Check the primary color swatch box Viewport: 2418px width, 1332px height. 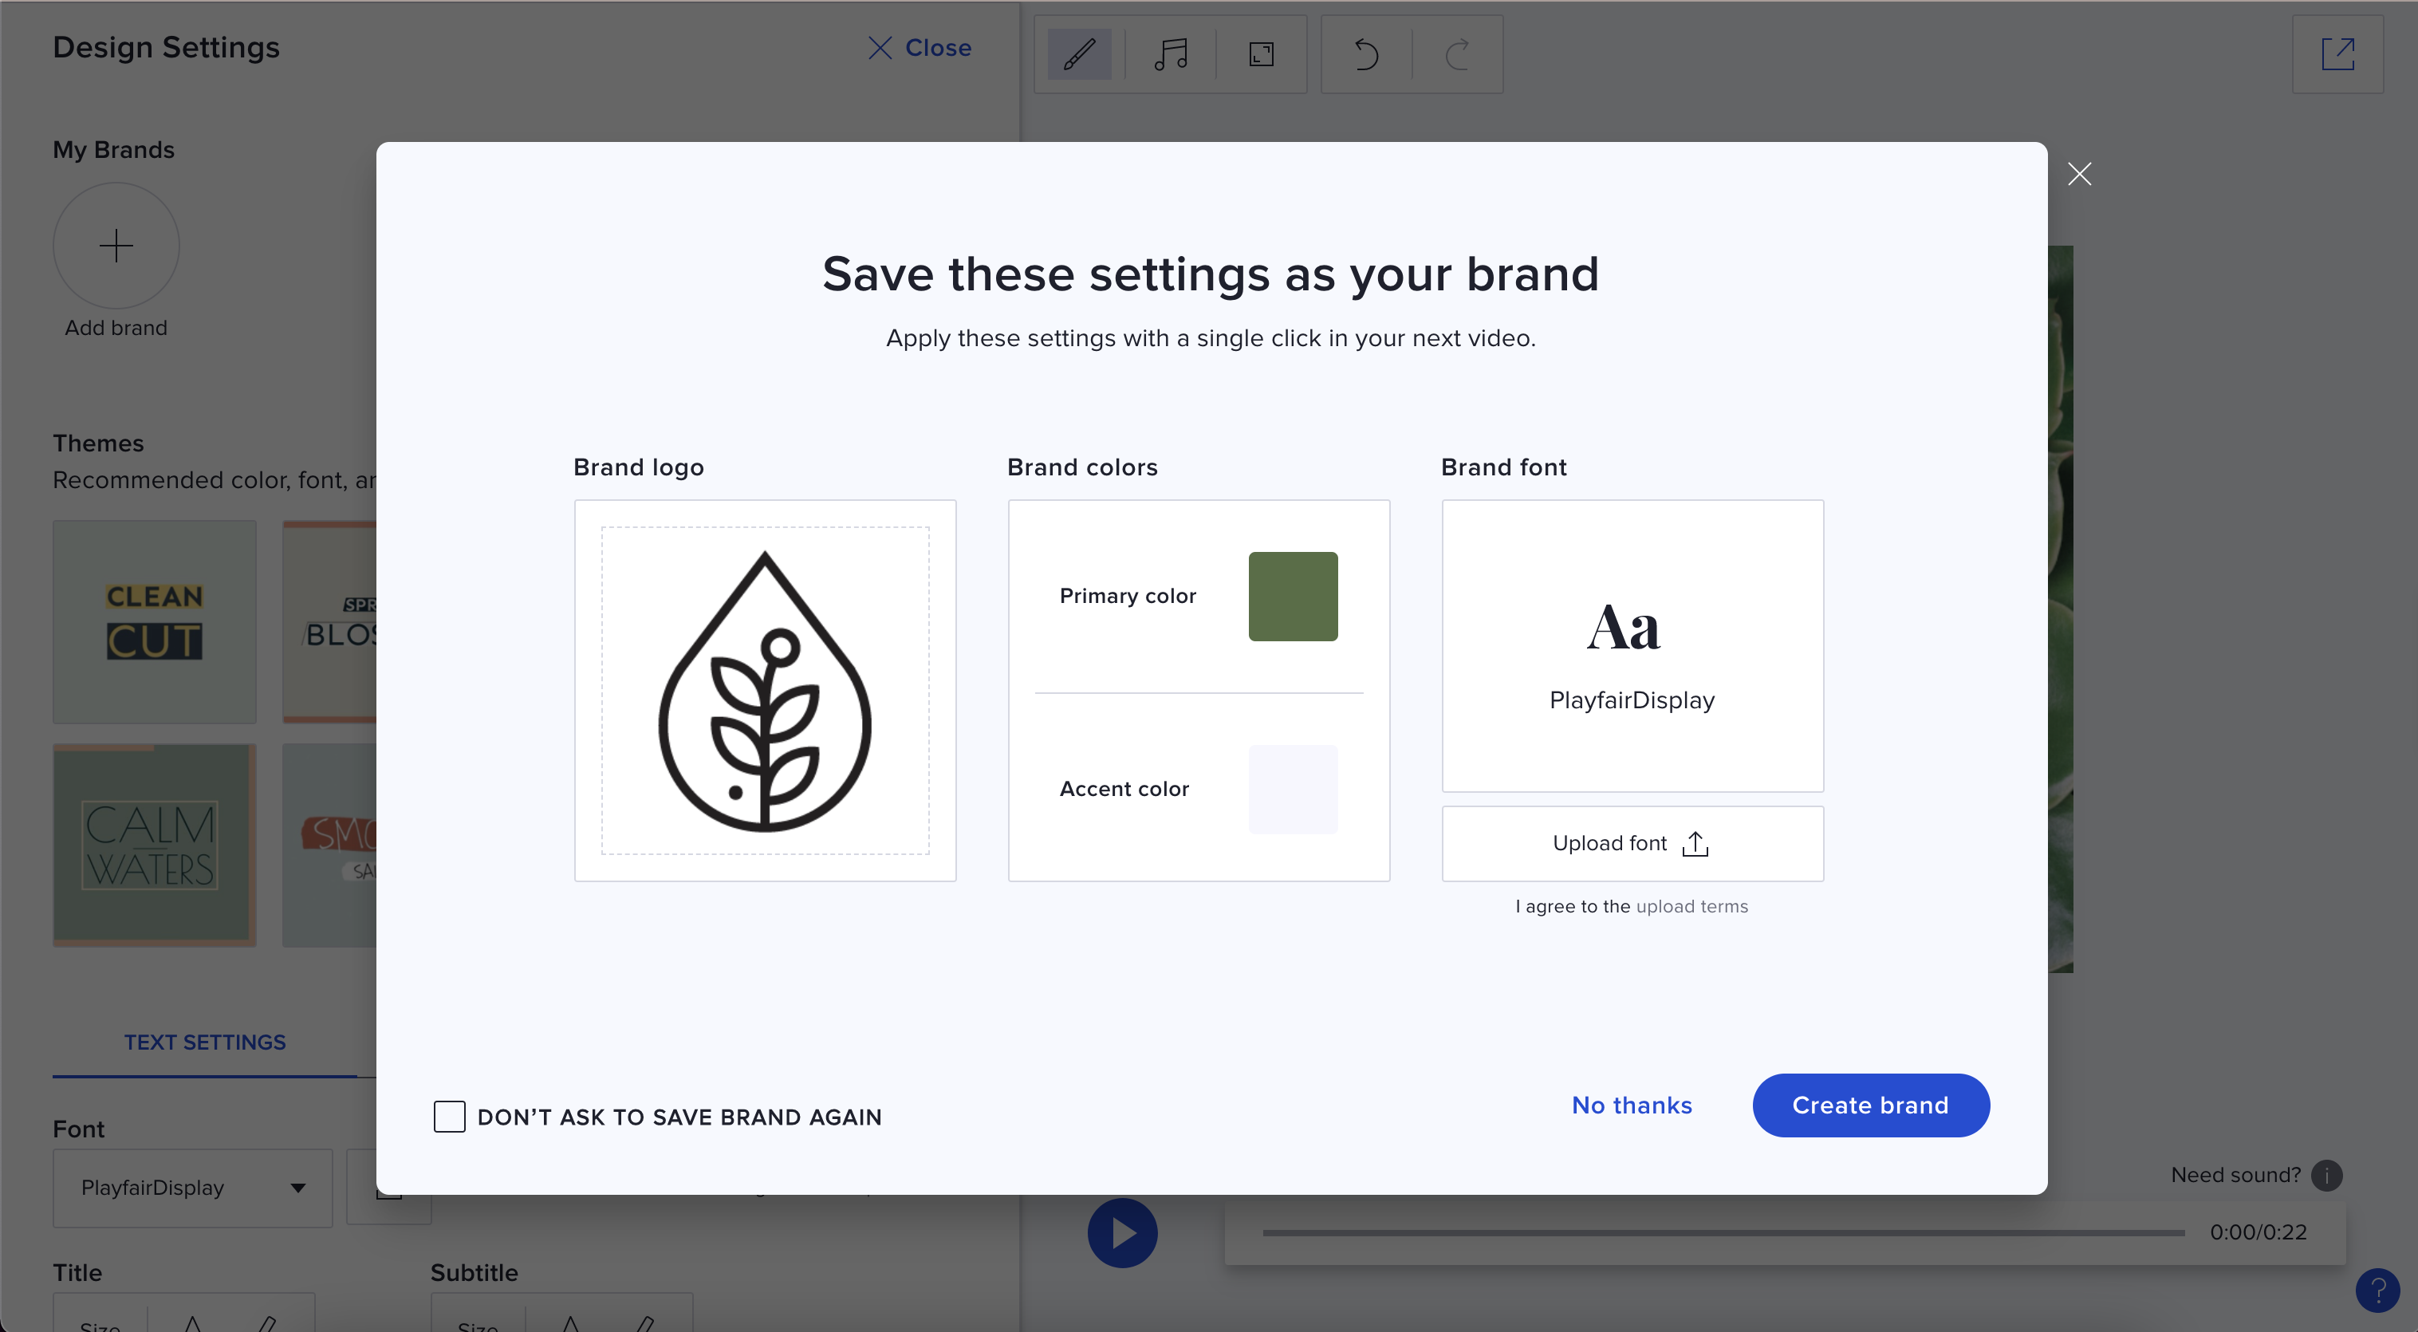point(1294,596)
